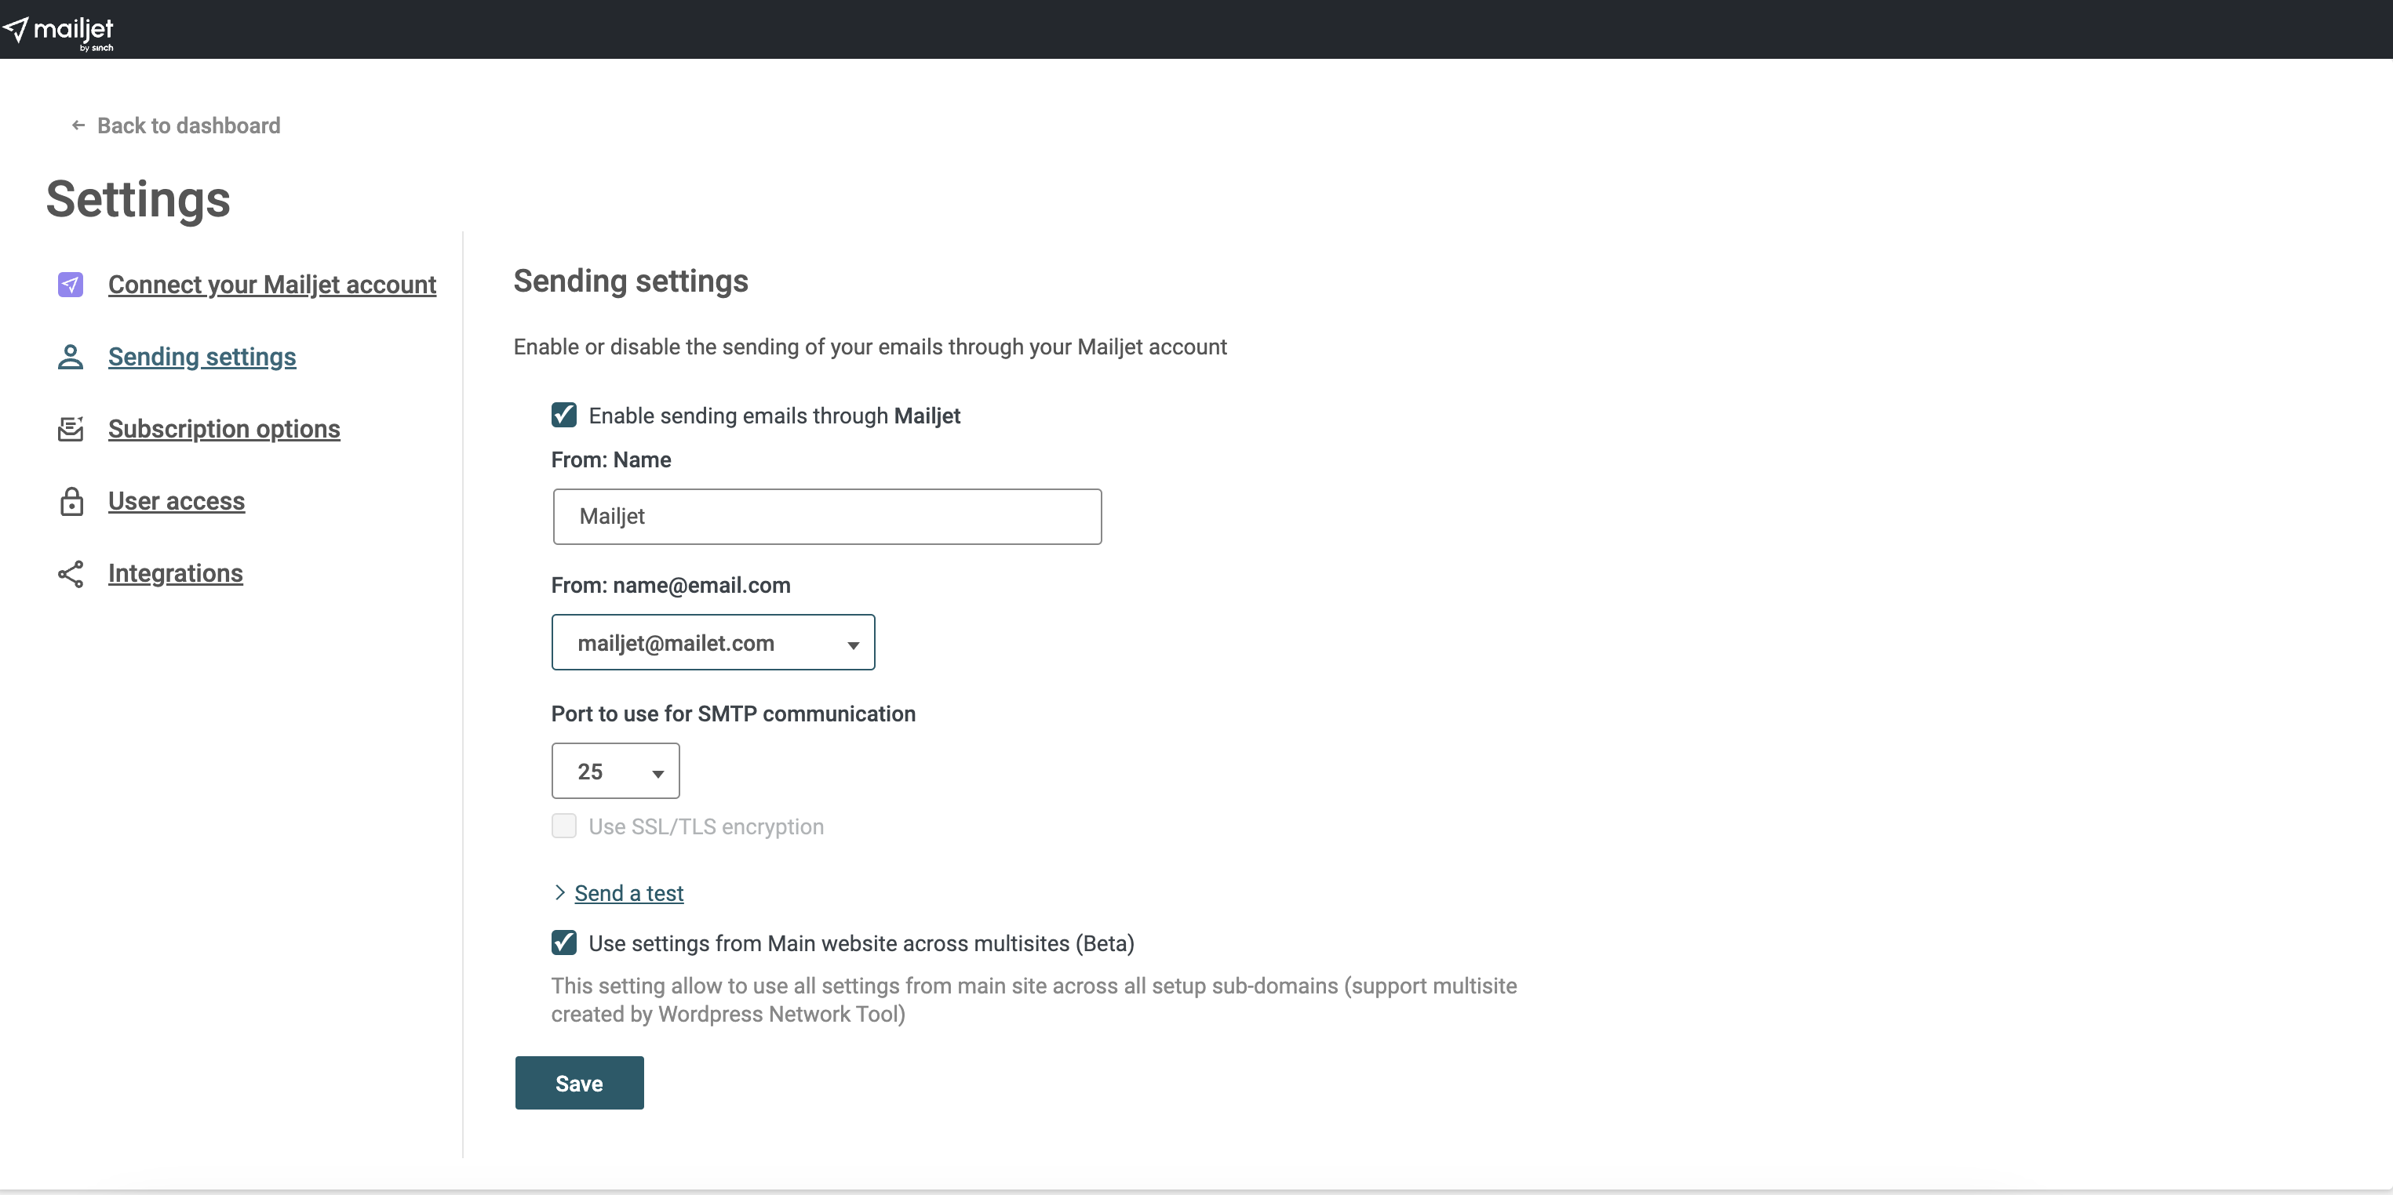Go to Subscription options section

[224, 429]
